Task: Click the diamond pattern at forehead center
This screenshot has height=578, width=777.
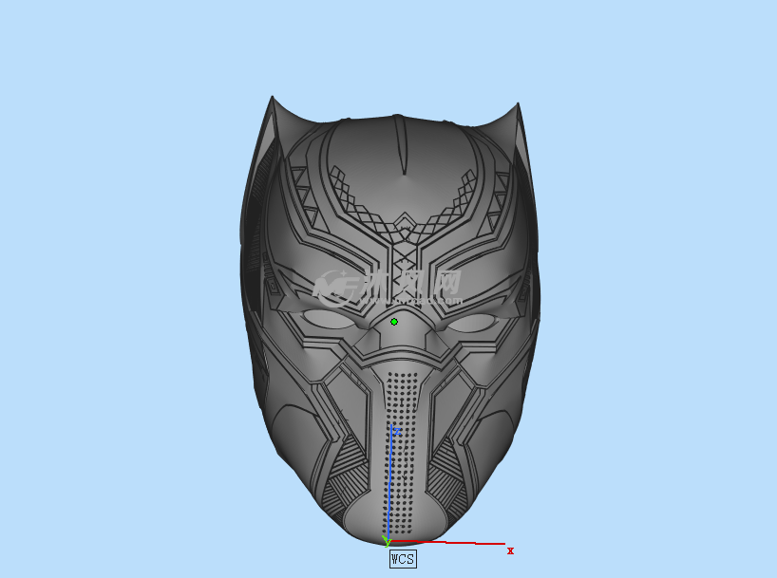Action: [x=406, y=228]
